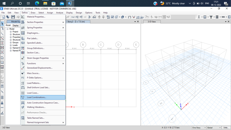The height and width of the screenshot is (130, 231).
Task: Click the Load Cases menu icon
Action: (23, 93)
